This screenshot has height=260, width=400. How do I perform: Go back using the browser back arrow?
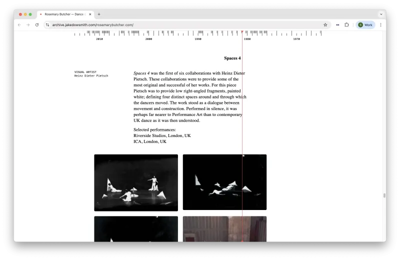(x=19, y=24)
